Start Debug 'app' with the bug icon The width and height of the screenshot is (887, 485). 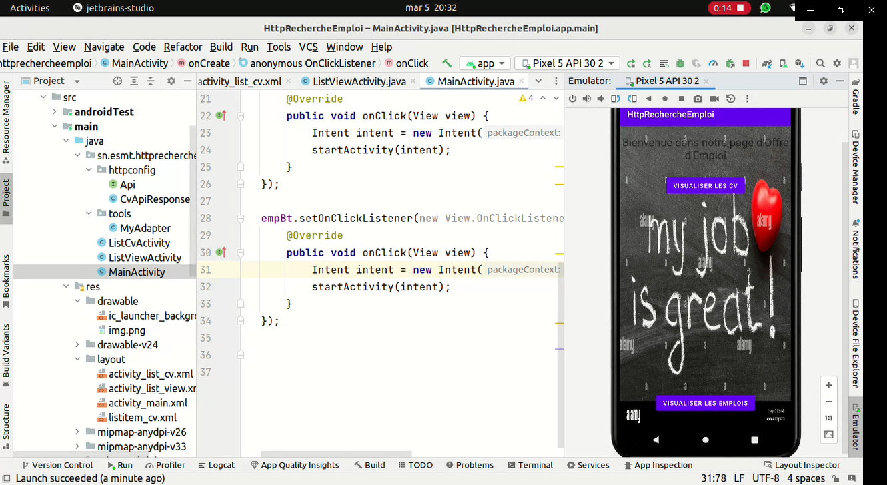[x=680, y=63]
